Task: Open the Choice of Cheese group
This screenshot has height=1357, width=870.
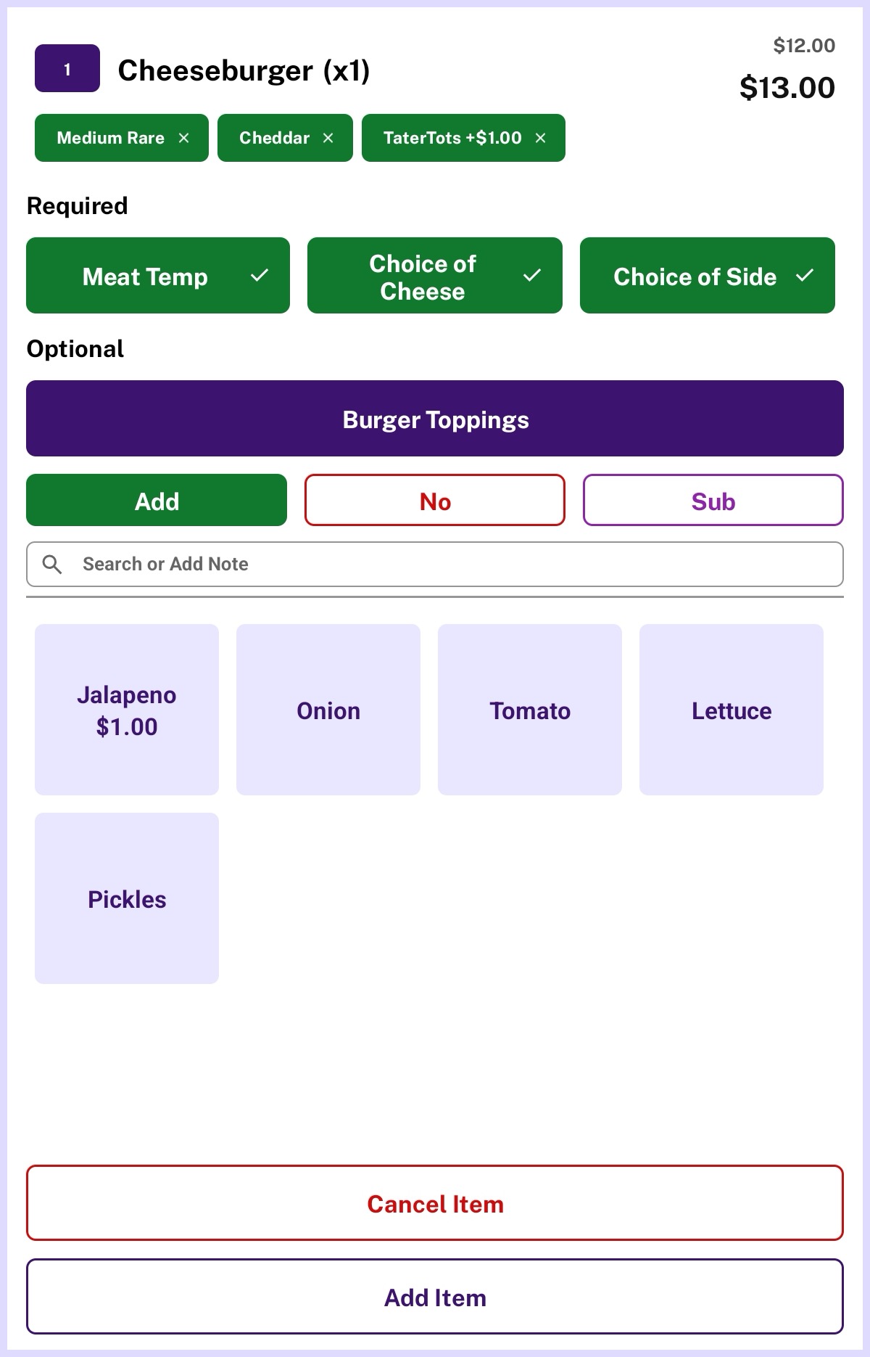Action: [435, 276]
